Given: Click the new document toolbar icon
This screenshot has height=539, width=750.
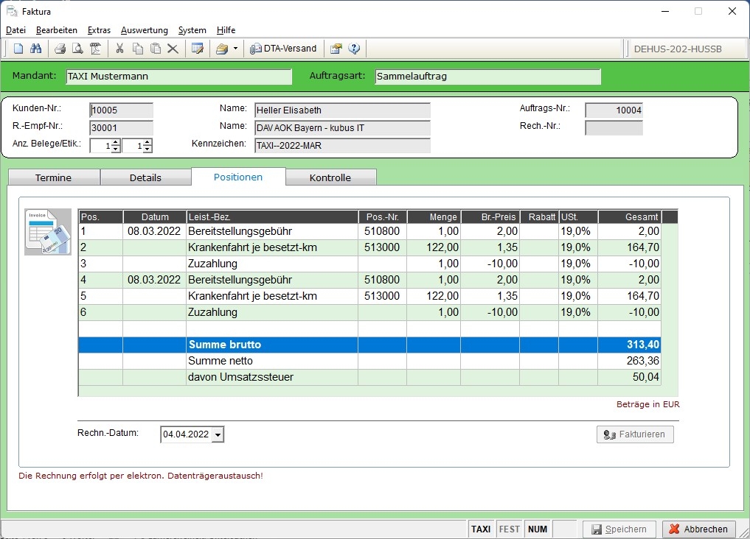Looking at the screenshot, I should tap(18, 49).
